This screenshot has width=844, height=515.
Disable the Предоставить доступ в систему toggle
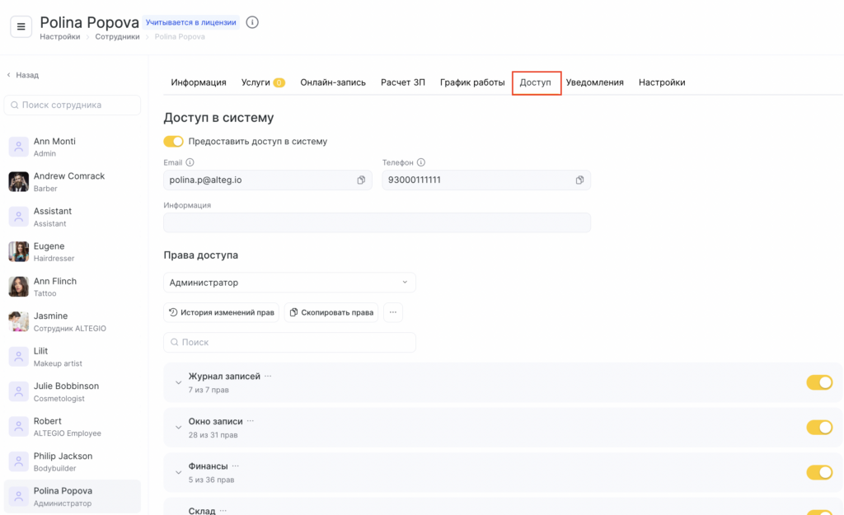173,142
